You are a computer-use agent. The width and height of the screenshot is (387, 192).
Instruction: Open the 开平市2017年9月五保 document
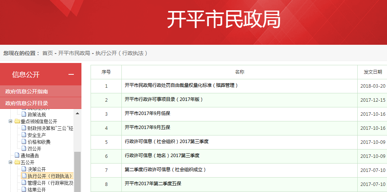tap(147, 127)
